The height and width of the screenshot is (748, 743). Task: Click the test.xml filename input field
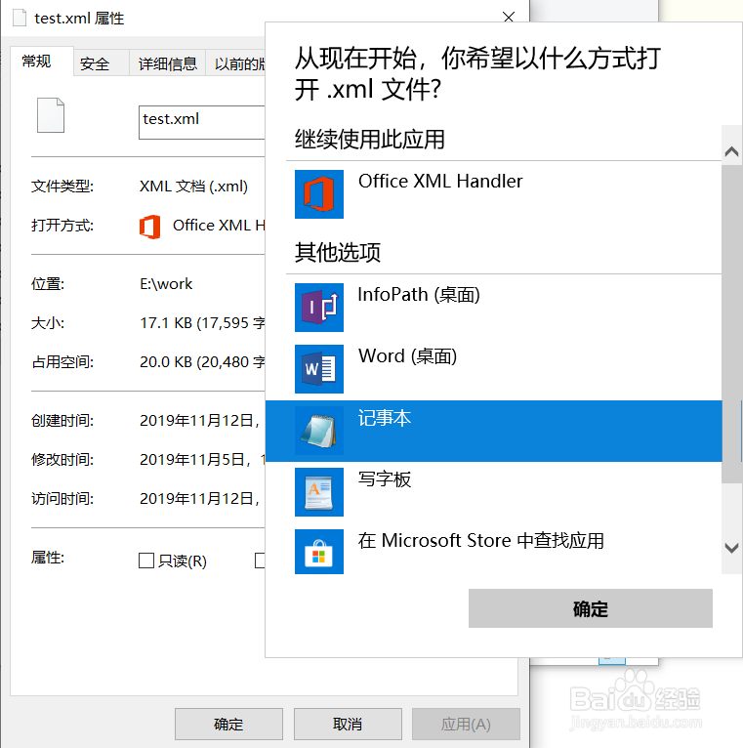pyautogui.click(x=202, y=123)
